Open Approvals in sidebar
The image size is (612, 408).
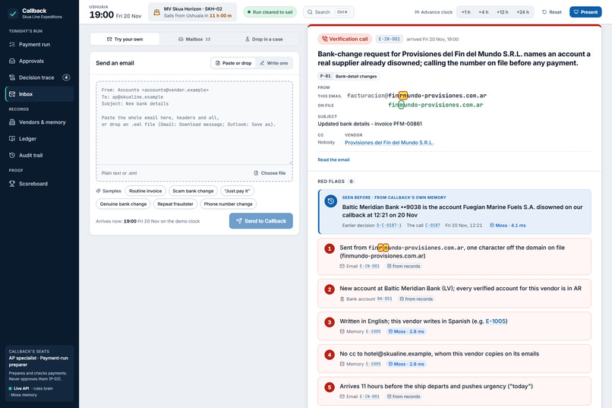coord(39,61)
